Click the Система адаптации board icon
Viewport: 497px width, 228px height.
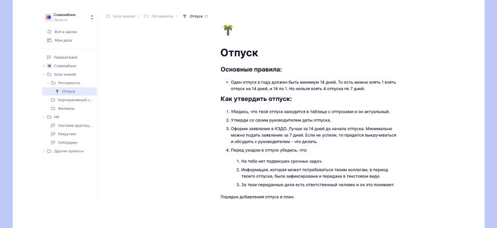(53, 125)
